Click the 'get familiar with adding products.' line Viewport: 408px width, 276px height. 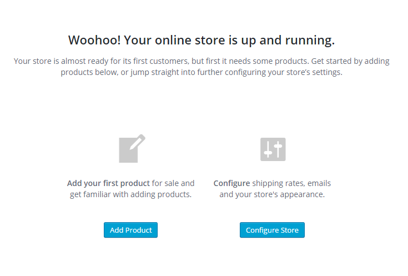[x=130, y=194]
